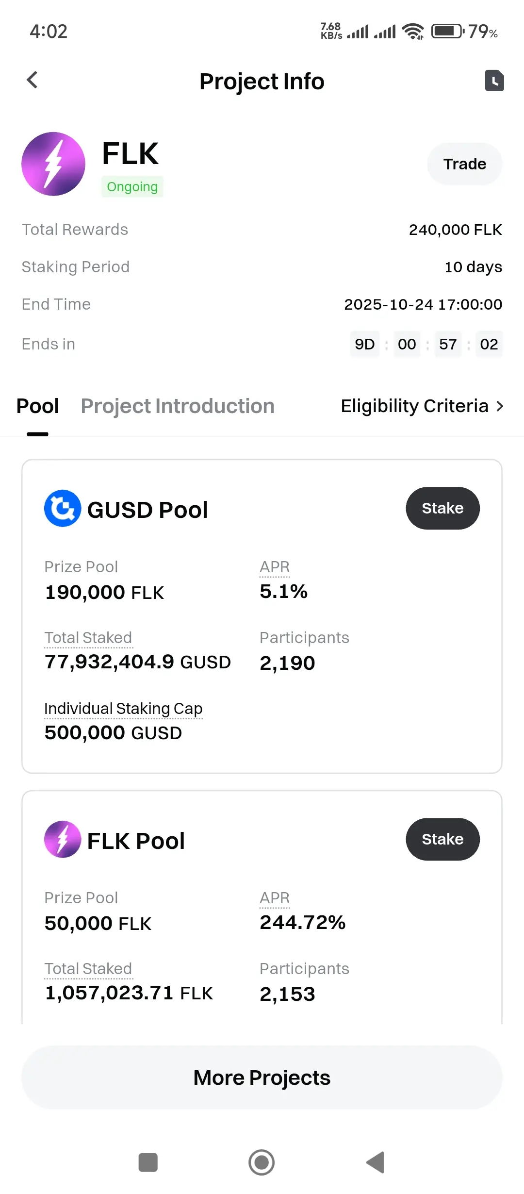Tap GUSD Pool Total Staked label
This screenshot has height=1194, width=524.
[x=88, y=638]
